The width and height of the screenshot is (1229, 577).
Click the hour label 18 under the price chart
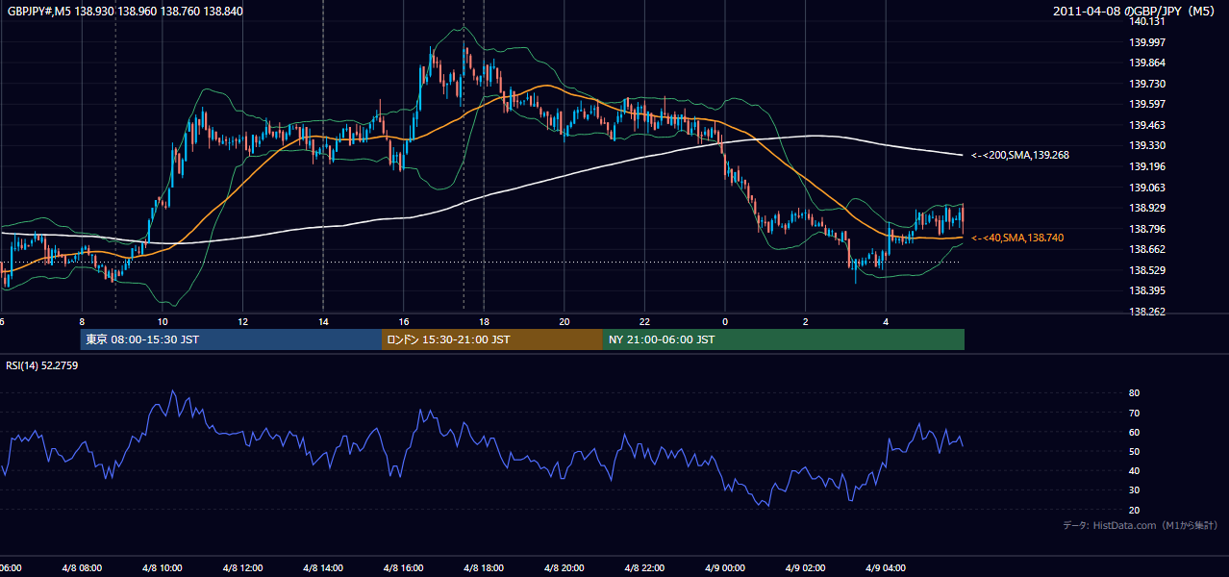[484, 321]
